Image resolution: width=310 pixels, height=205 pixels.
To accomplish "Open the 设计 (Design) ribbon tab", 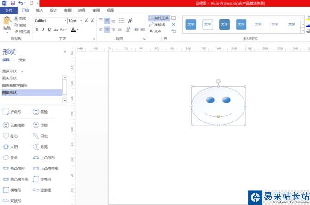I will pos(54,10).
